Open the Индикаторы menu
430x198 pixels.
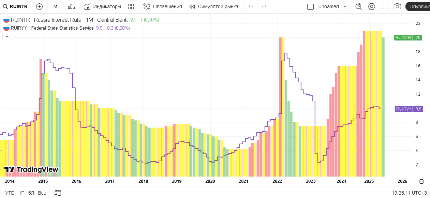(103, 6)
